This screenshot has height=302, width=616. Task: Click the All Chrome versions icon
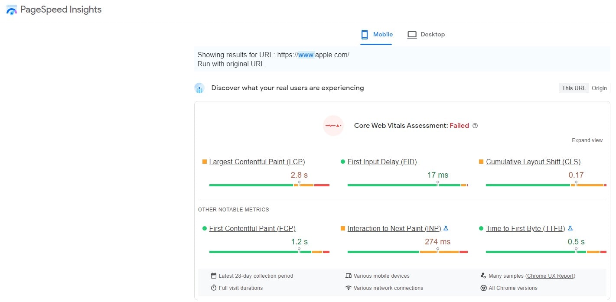click(483, 288)
